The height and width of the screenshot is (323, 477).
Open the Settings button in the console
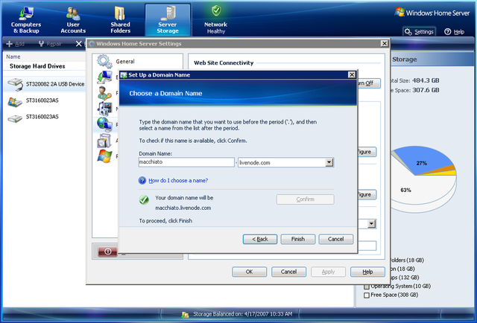[419, 31]
